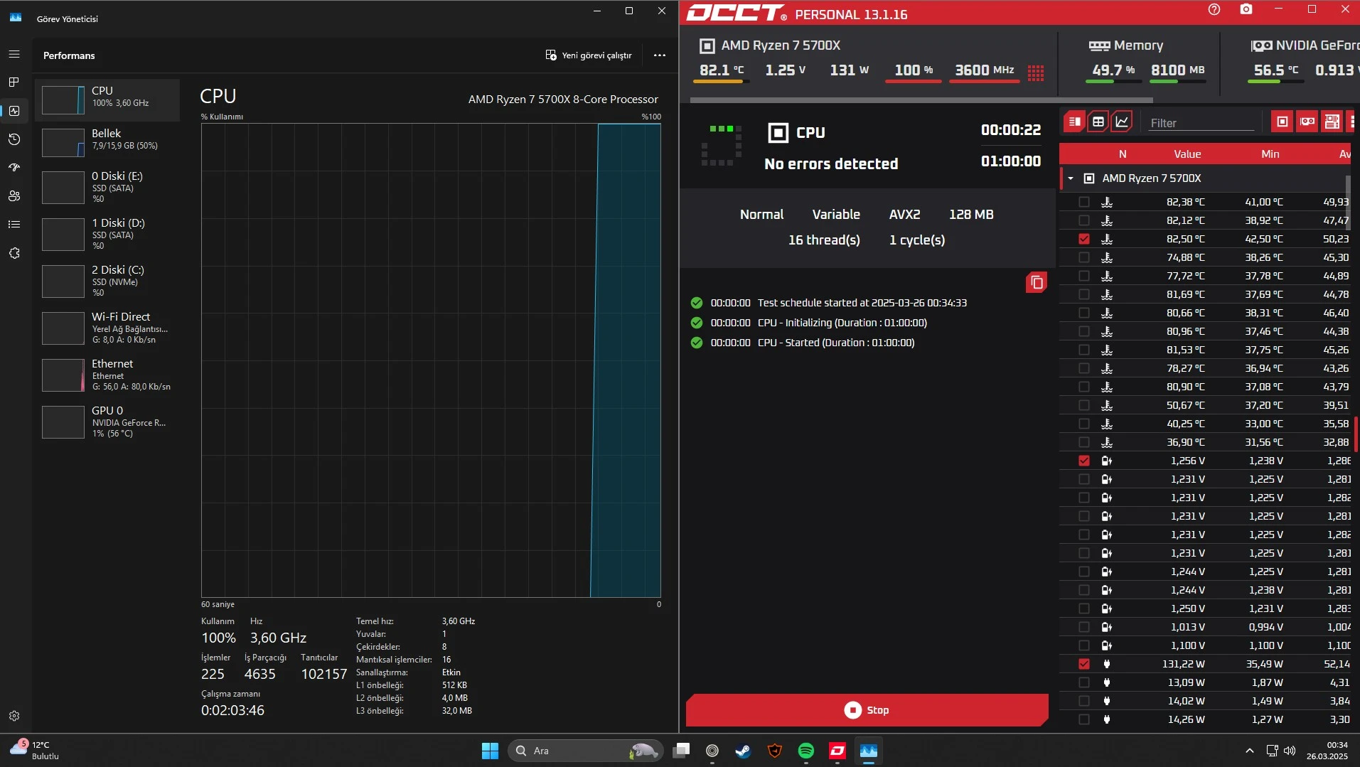This screenshot has height=767, width=1360.
Task: Select CPU in the Task Manager performance list
Action: pos(107,100)
